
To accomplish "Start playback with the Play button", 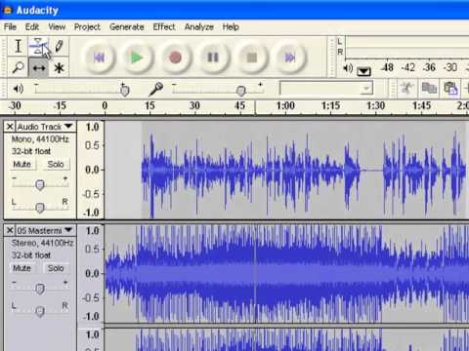I will (137, 58).
